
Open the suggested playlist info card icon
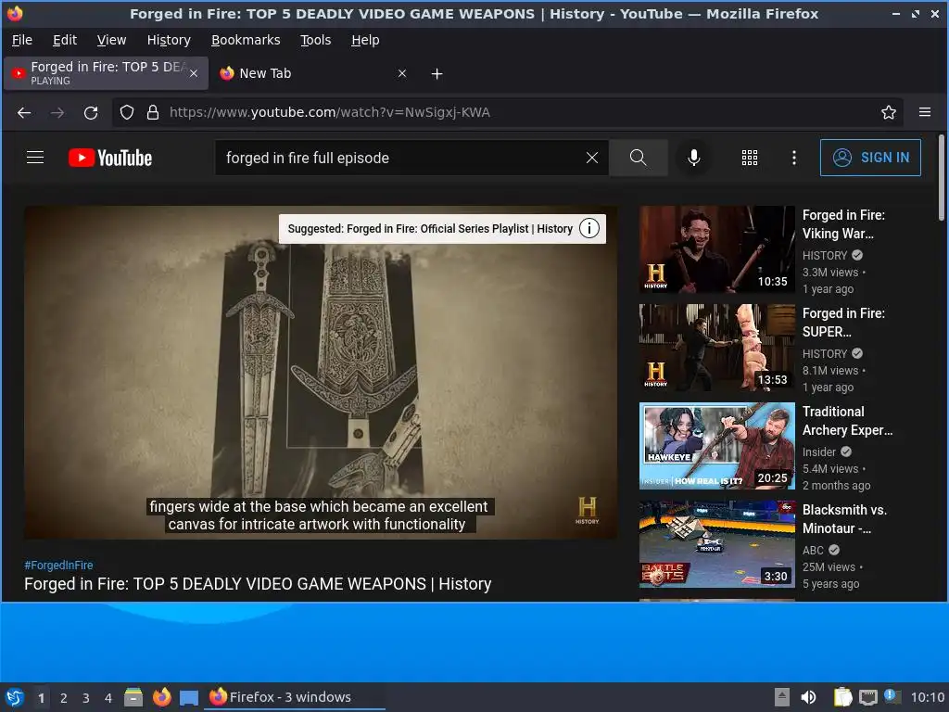click(588, 228)
